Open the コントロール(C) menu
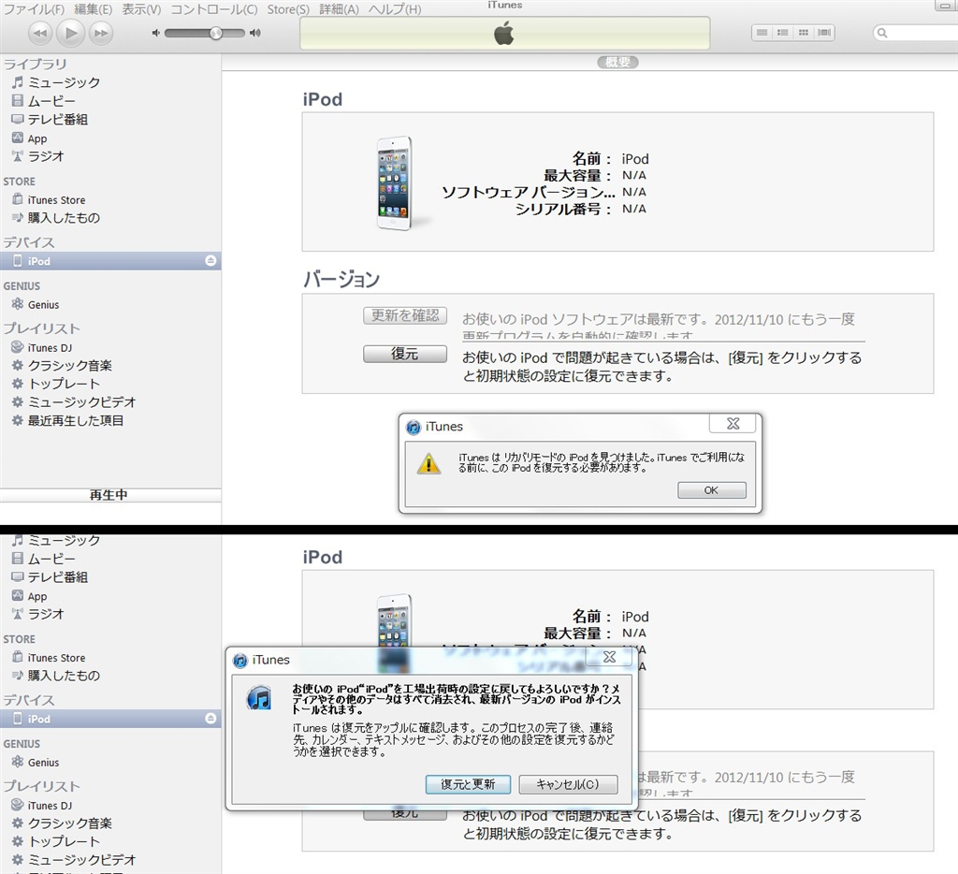This screenshot has width=958, height=874. point(214,9)
